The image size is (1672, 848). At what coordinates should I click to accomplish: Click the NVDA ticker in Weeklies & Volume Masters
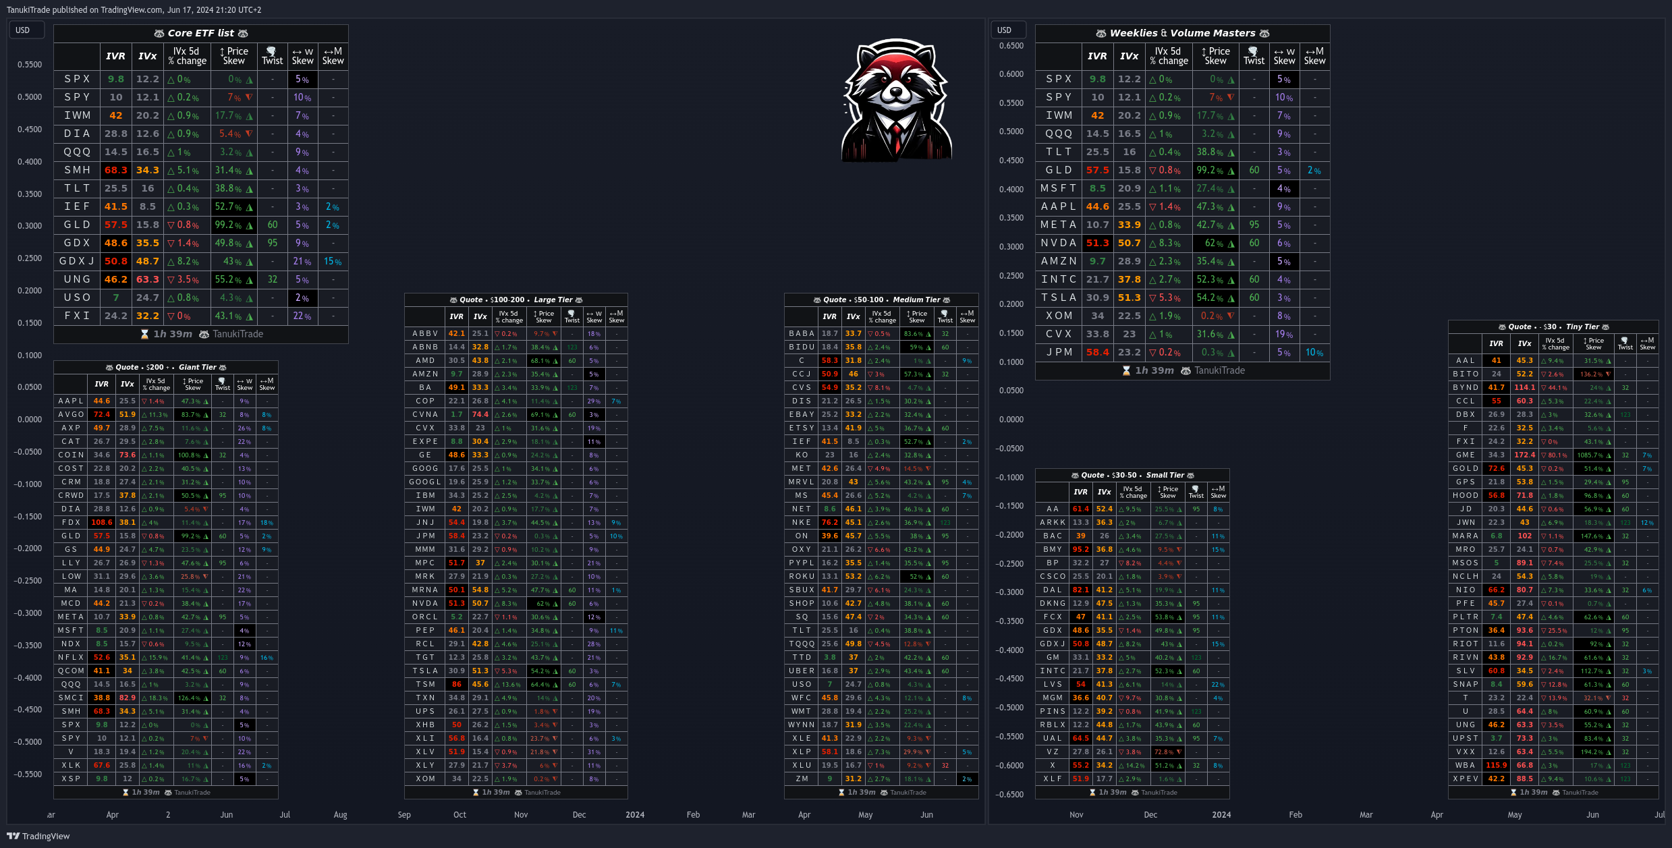1059,243
